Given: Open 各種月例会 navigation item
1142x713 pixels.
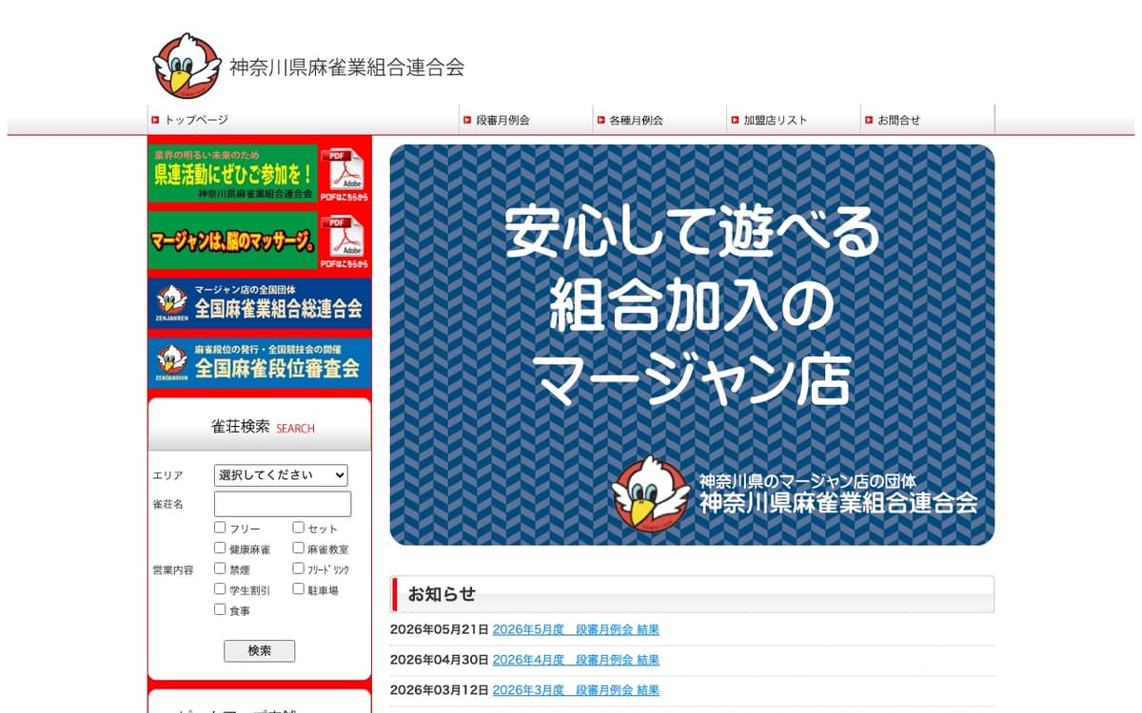Looking at the screenshot, I should pyautogui.click(x=636, y=120).
